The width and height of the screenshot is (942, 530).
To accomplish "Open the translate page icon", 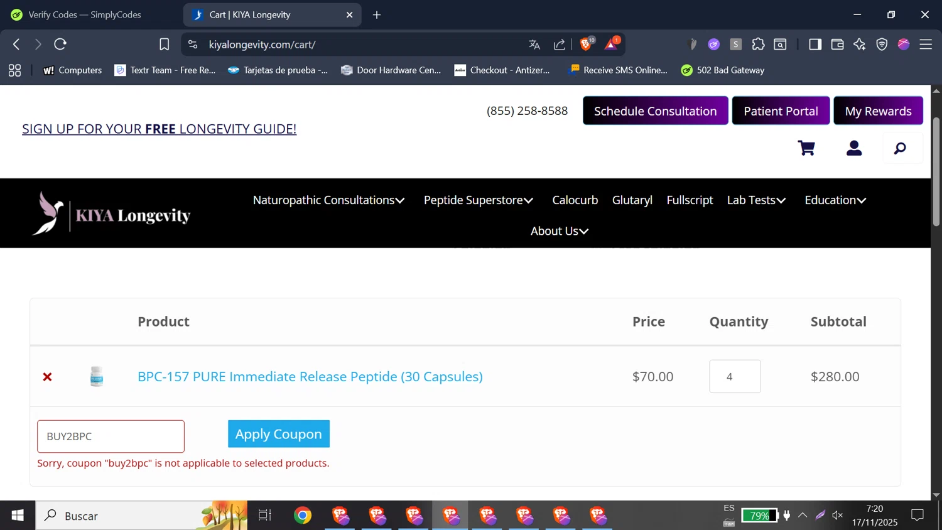I will click(534, 44).
